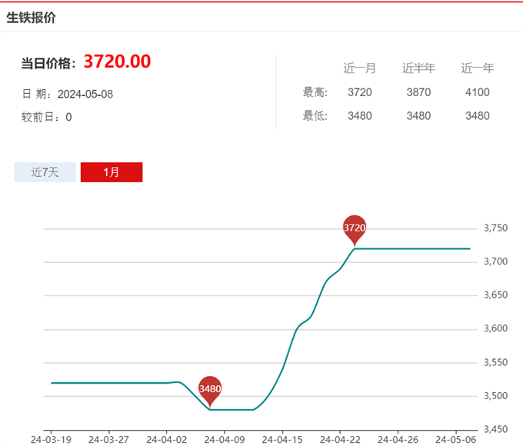The width and height of the screenshot is (523, 446).
Task: Click the 24-04-09 x-axis date label
Action: pyautogui.click(x=224, y=440)
